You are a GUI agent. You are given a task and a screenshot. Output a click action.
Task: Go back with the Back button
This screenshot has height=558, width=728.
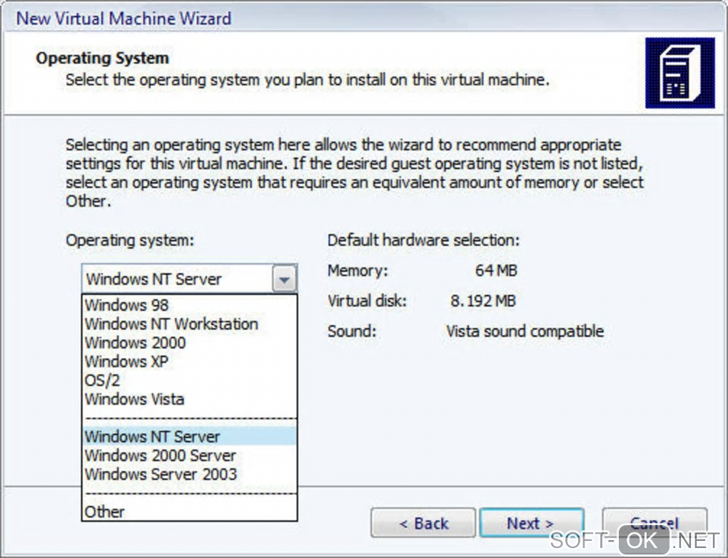pos(423,523)
